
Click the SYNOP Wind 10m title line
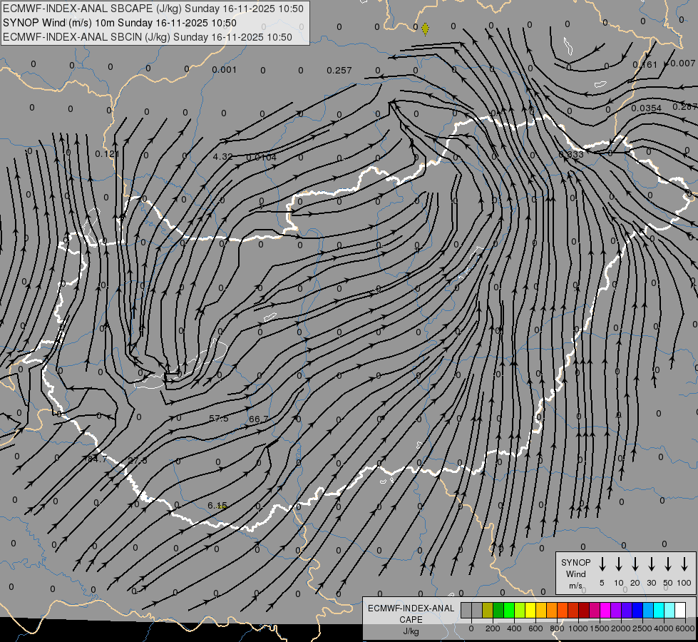click(x=120, y=23)
